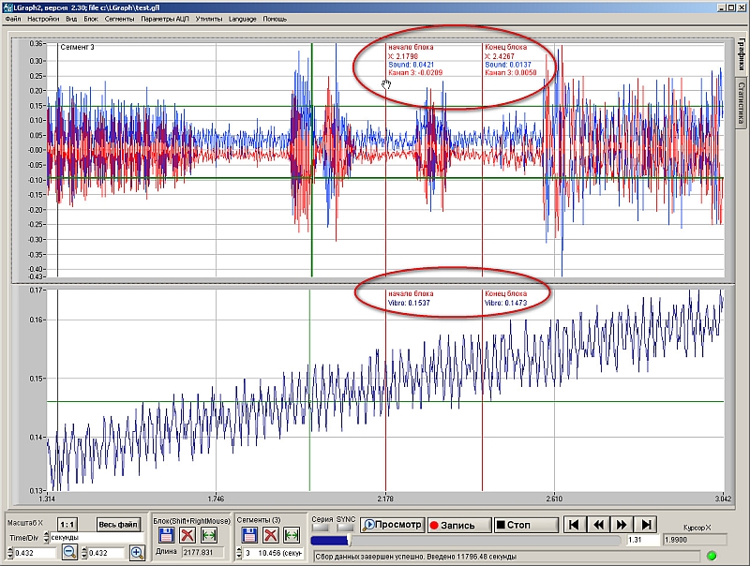
Task: Open the Сегменты menu
Action: (x=120, y=19)
